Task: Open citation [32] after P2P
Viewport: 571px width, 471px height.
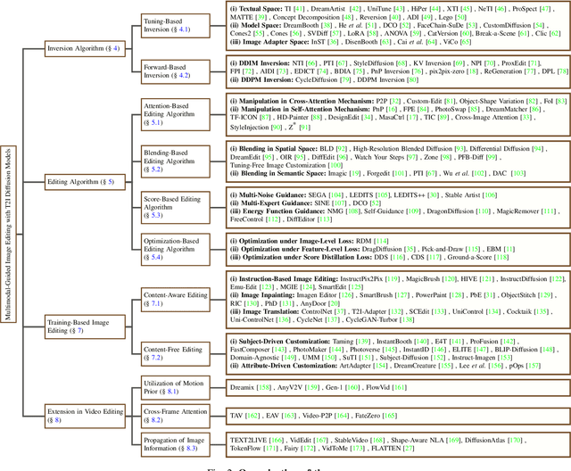Action: (394, 101)
